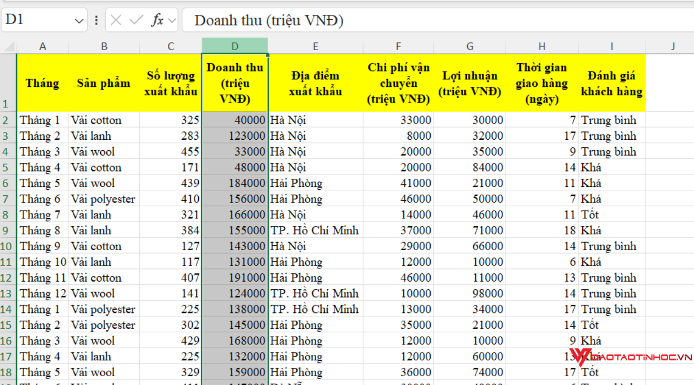
Task: Select quantity cell 127
Action: click(x=171, y=246)
